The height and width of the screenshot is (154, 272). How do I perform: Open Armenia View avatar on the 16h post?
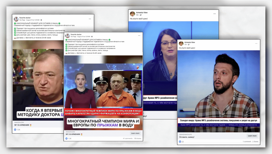click(132, 14)
